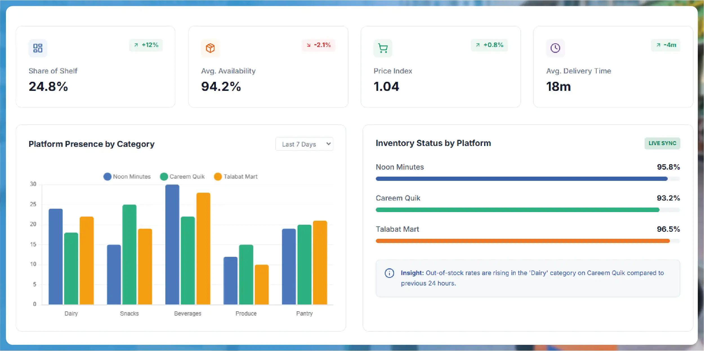
Task: Click the LIVE SYNC badge
Action: 662,143
